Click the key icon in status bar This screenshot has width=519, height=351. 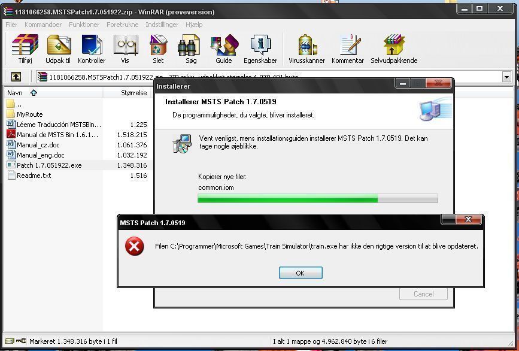tap(21, 341)
